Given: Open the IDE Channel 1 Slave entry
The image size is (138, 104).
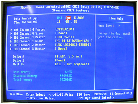Looking at the screenshot, I should tap(28, 41).
